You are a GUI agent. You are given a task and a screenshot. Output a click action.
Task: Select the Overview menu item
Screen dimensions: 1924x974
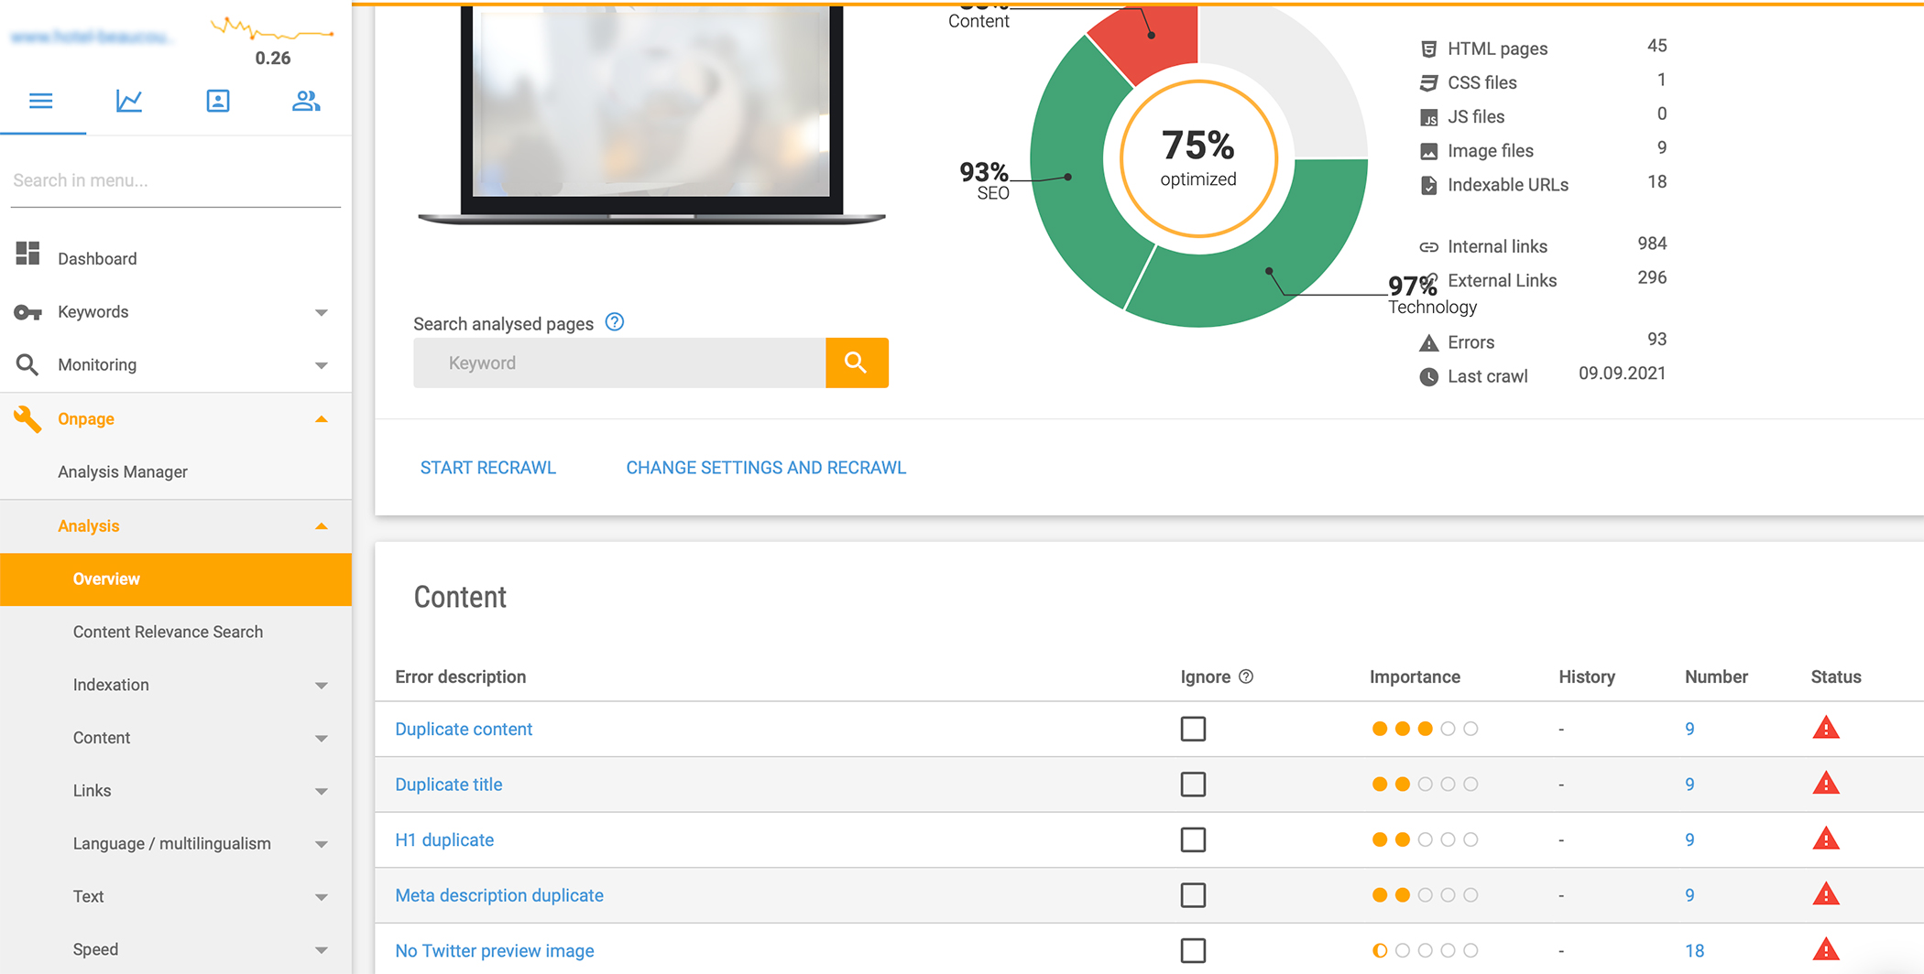coord(176,579)
